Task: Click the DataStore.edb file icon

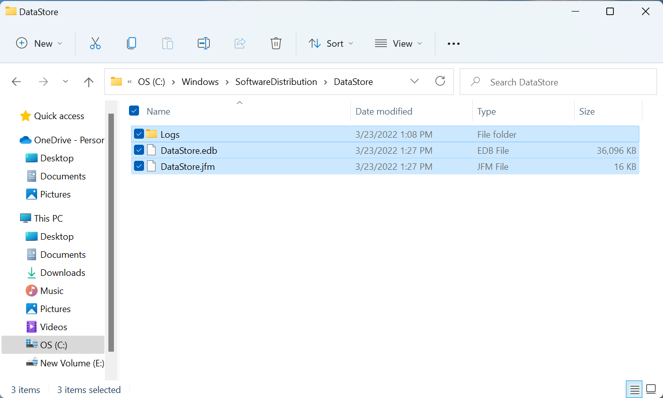Action: tap(152, 150)
